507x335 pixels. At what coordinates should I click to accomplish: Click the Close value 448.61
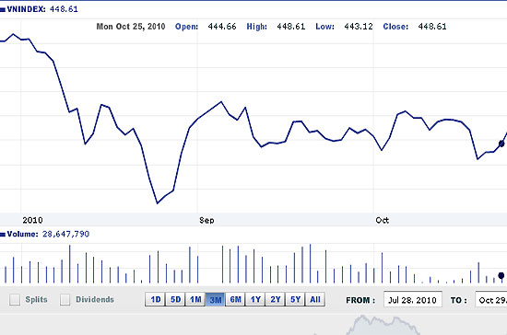[x=432, y=27]
